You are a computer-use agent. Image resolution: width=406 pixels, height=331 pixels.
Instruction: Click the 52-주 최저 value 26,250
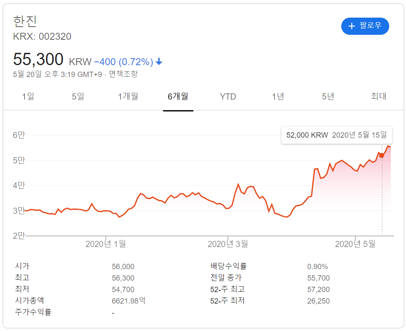point(318,301)
